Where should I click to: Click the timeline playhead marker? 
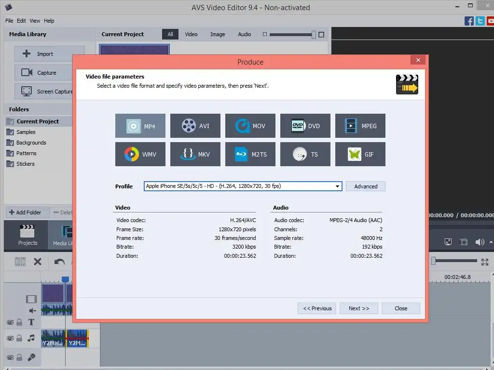65,279
